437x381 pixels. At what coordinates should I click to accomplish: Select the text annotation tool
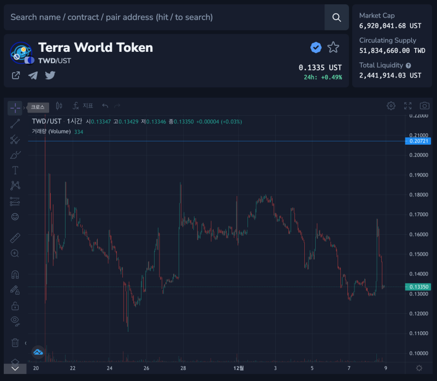click(15, 170)
